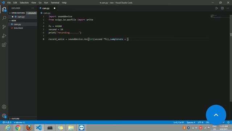232x131 pixels.
Task: Open the Terminal menu
Action: [55, 3]
